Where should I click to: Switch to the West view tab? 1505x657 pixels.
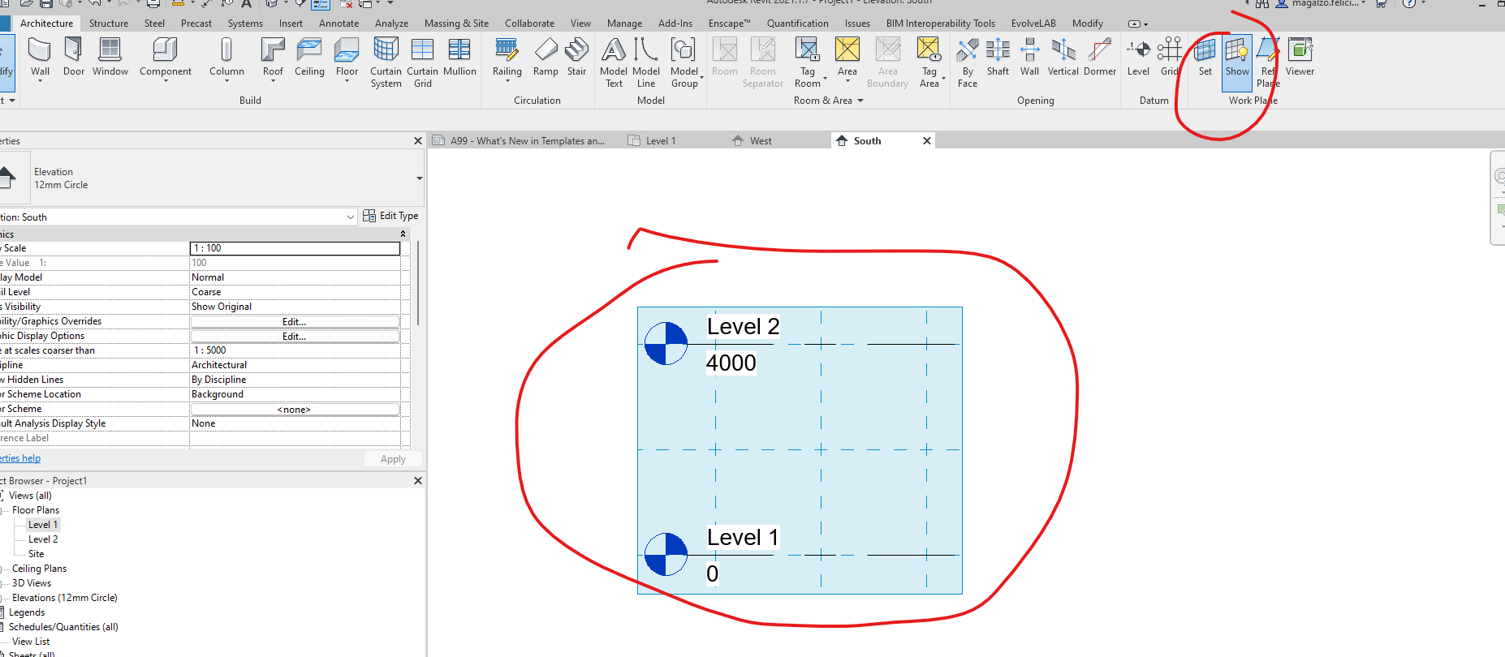click(761, 140)
